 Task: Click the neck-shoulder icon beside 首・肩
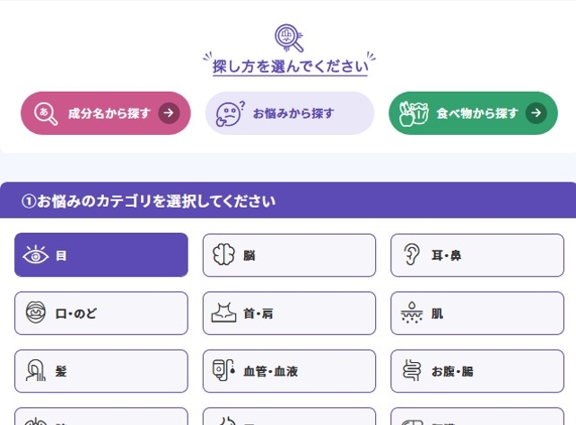click(223, 314)
